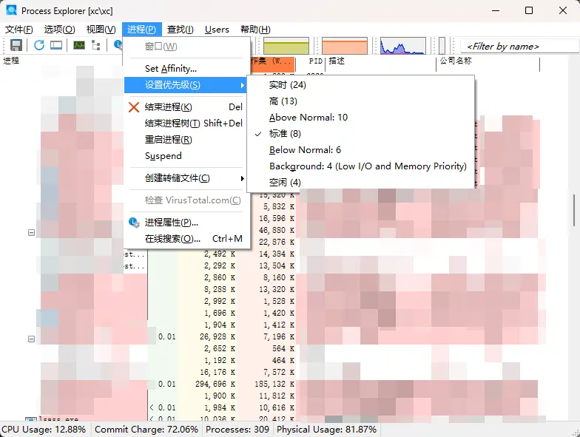Image resolution: width=580 pixels, height=437 pixels.
Task: Select the cell showing 14,384 K
Action: [277, 254]
